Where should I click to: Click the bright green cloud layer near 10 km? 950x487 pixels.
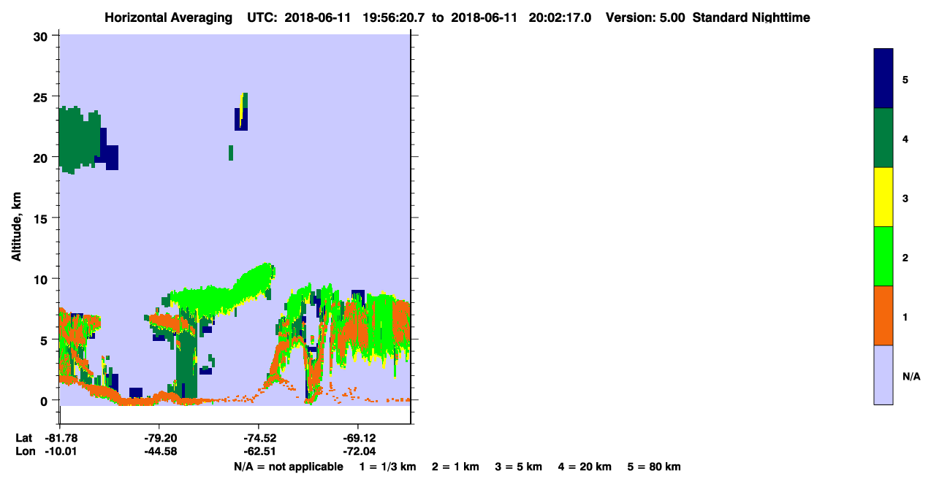tap(221, 292)
